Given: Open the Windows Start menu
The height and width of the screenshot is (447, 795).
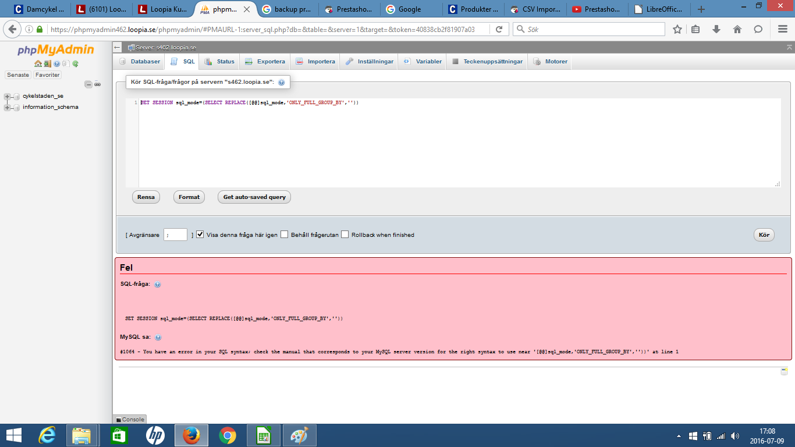Looking at the screenshot, I should tap(14, 435).
